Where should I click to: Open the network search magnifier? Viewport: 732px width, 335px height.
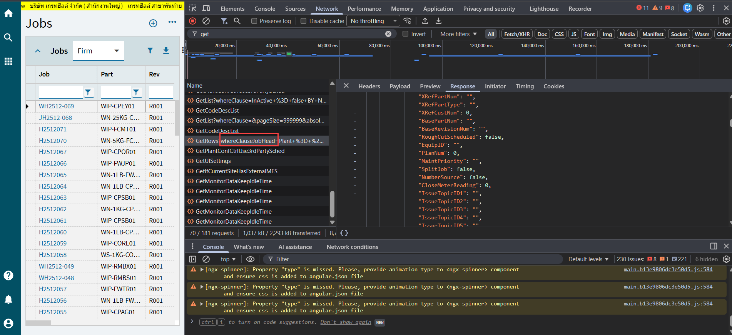(x=237, y=21)
